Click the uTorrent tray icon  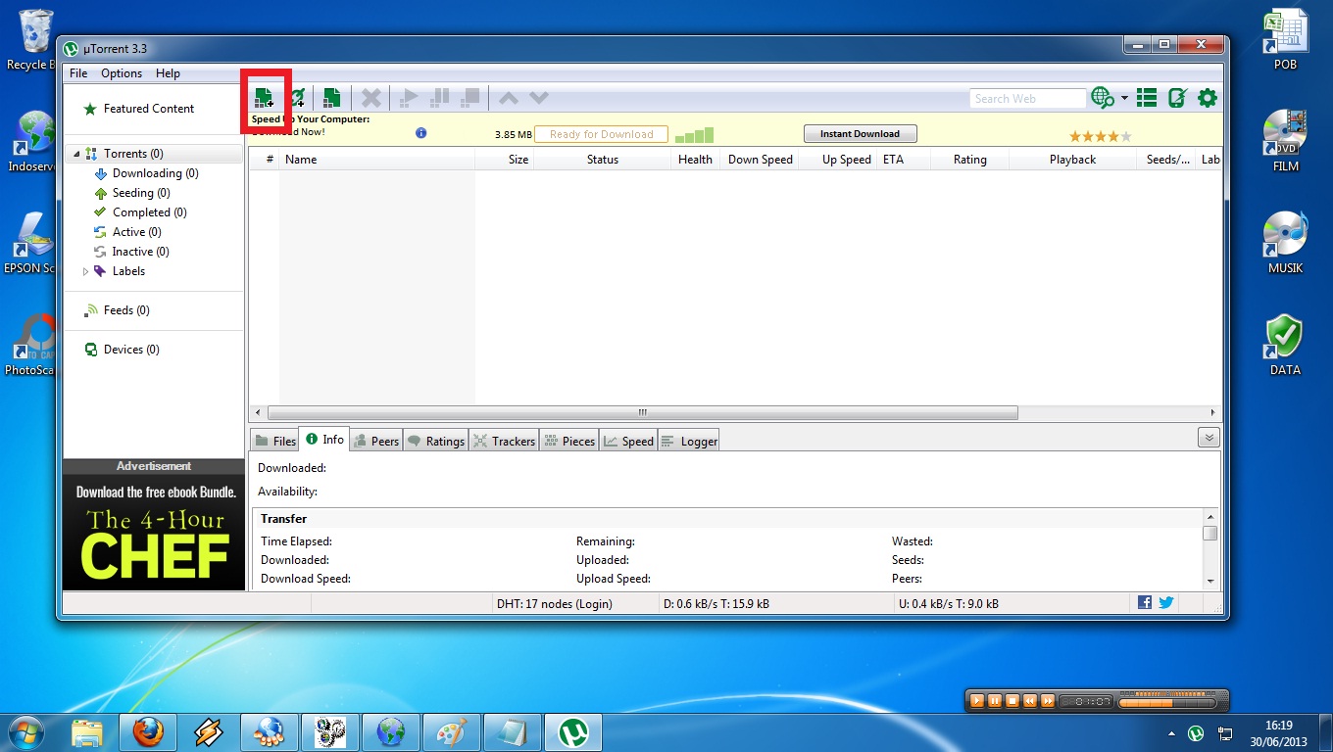1196,732
